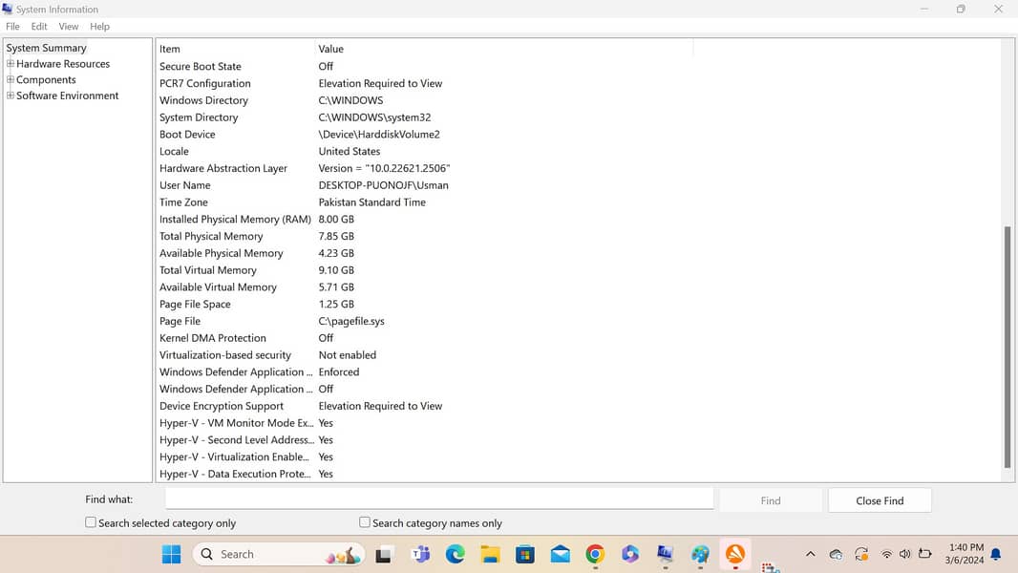The width and height of the screenshot is (1018, 573).
Task: Open the notification bell in system tray
Action: [x=996, y=554]
